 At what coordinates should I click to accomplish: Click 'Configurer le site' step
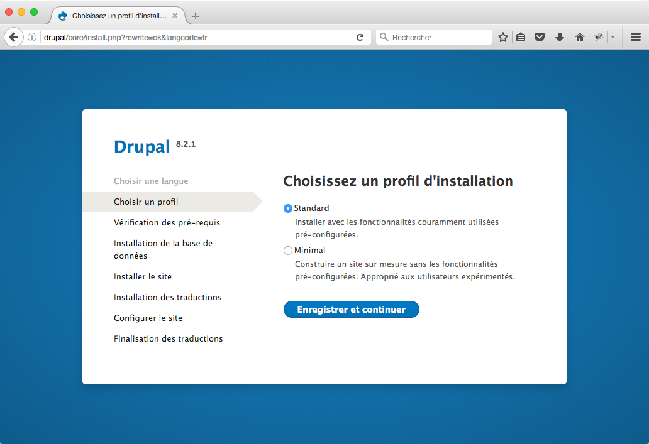coord(148,318)
